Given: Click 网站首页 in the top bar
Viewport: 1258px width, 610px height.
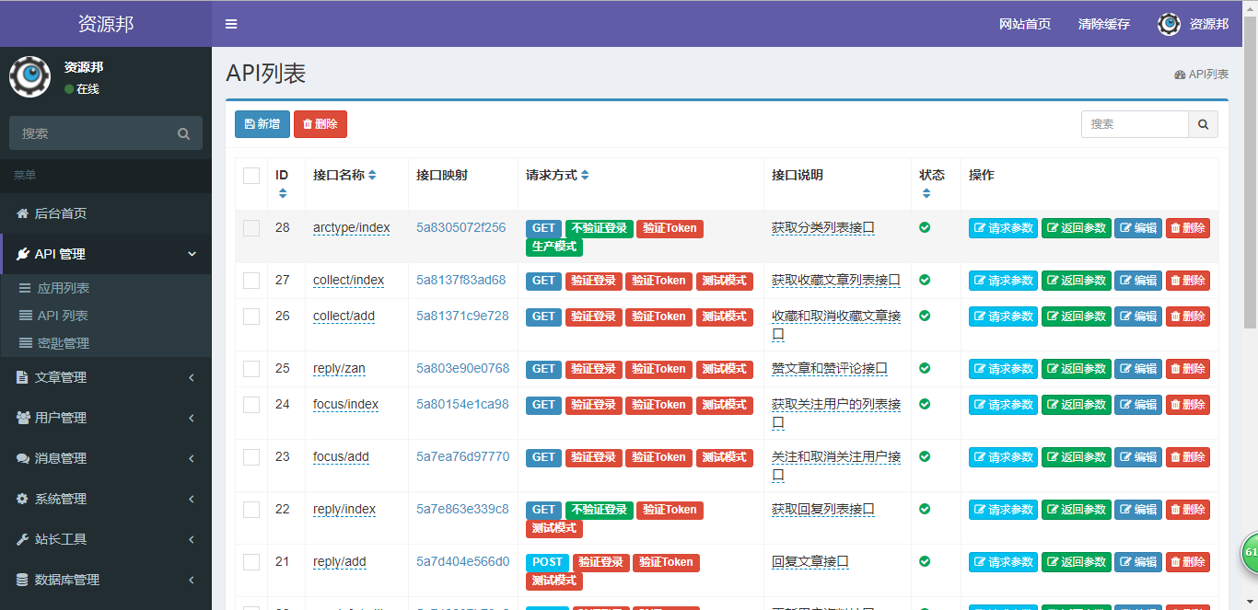Looking at the screenshot, I should point(1025,24).
